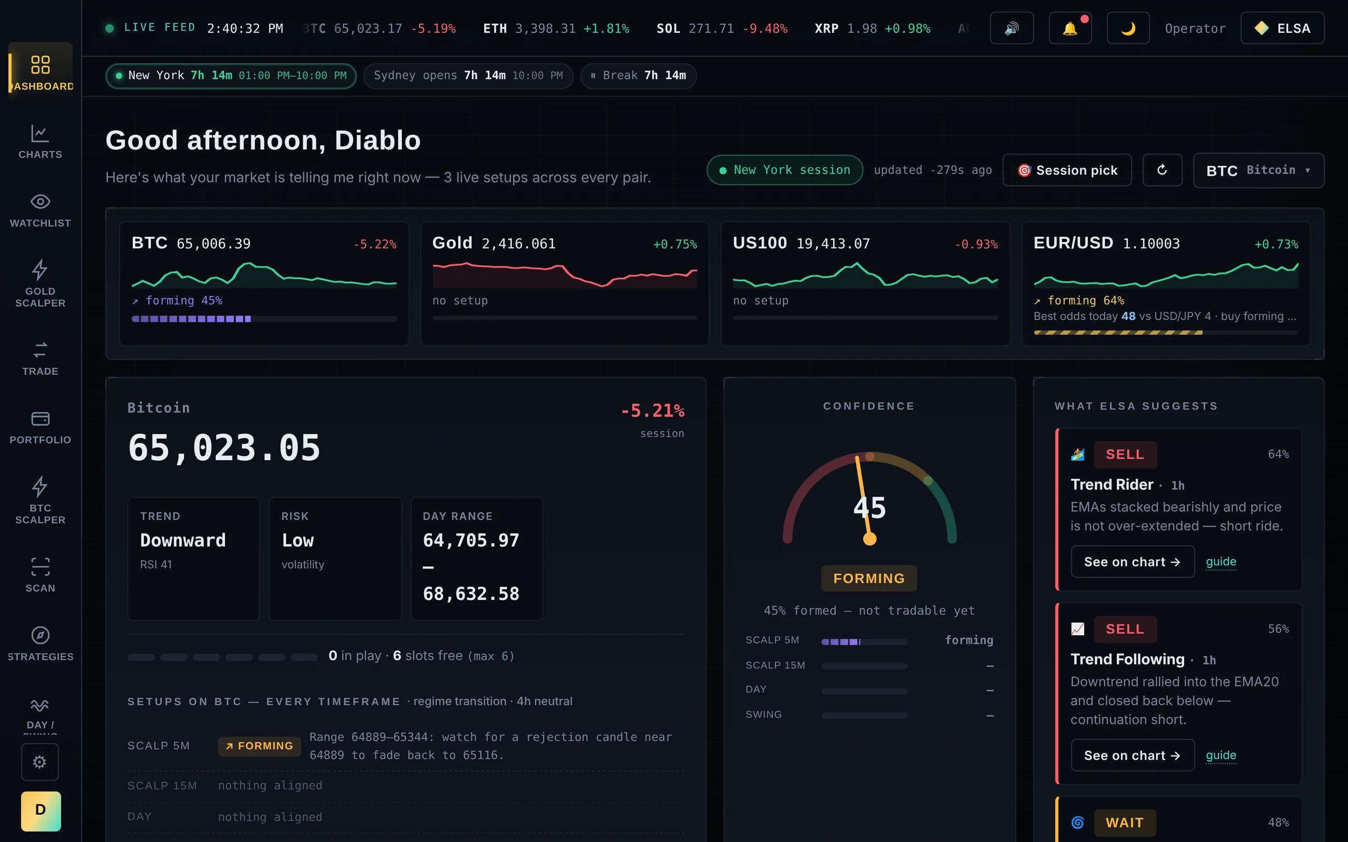Open Charts from the sidebar
The image size is (1348, 842).
click(x=40, y=141)
